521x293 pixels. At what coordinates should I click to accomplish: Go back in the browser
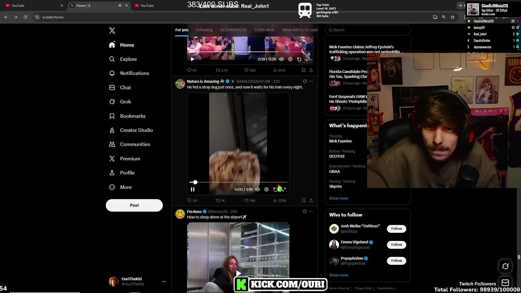[x=6, y=17]
